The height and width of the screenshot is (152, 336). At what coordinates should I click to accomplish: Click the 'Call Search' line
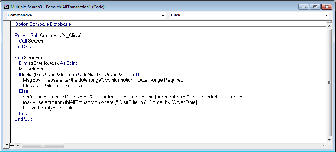(x=31, y=41)
